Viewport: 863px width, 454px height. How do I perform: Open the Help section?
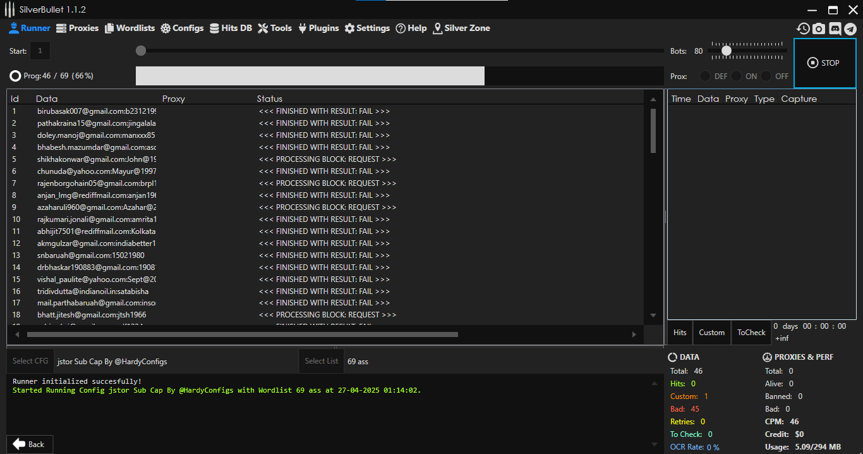click(x=411, y=28)
